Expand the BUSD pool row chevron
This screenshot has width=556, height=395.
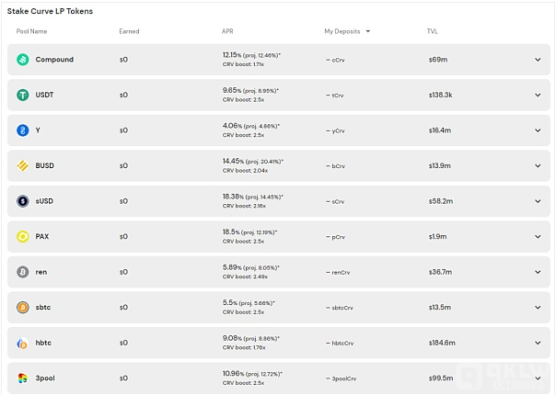point(538,165)
